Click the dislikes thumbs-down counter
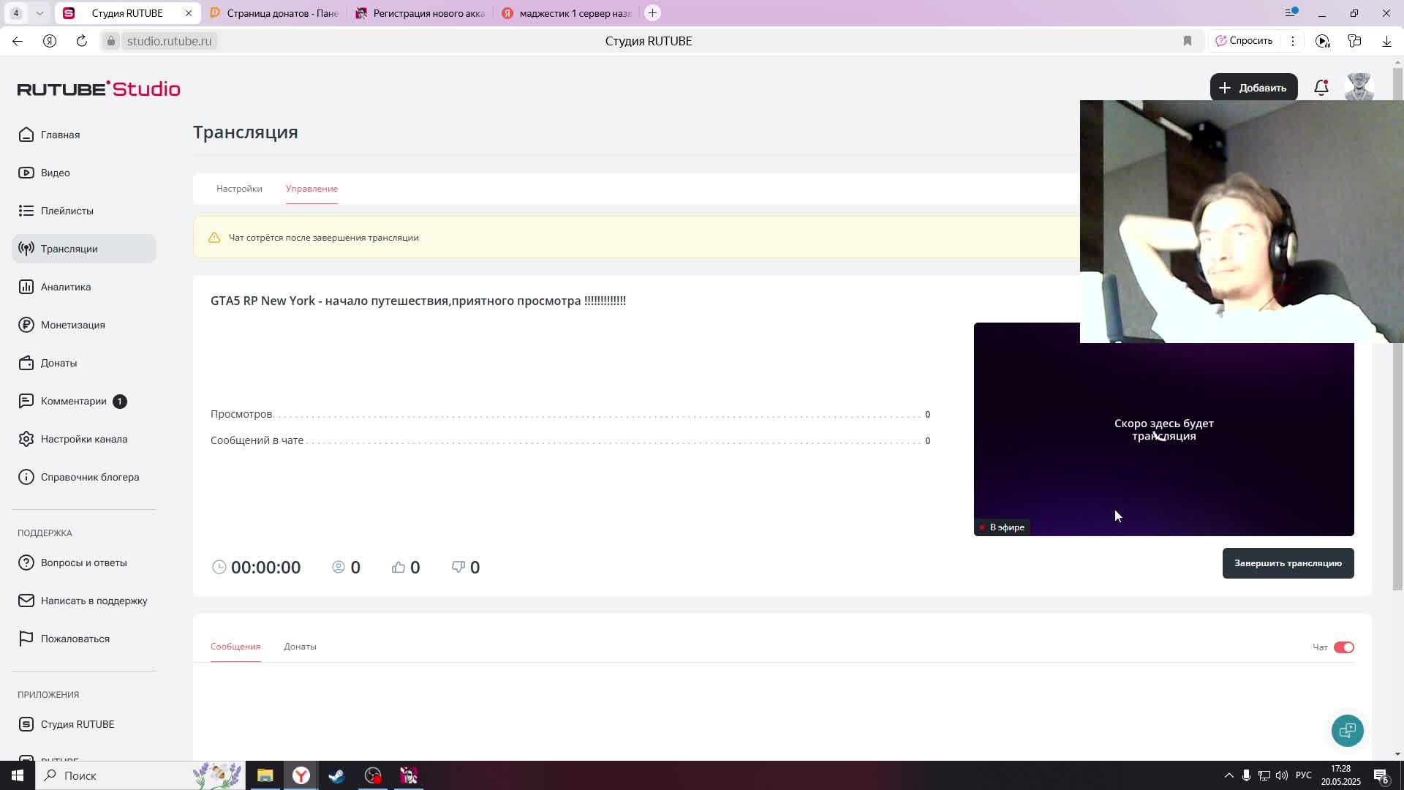This screenshot has width=1404, height=790. click(466, 567)
